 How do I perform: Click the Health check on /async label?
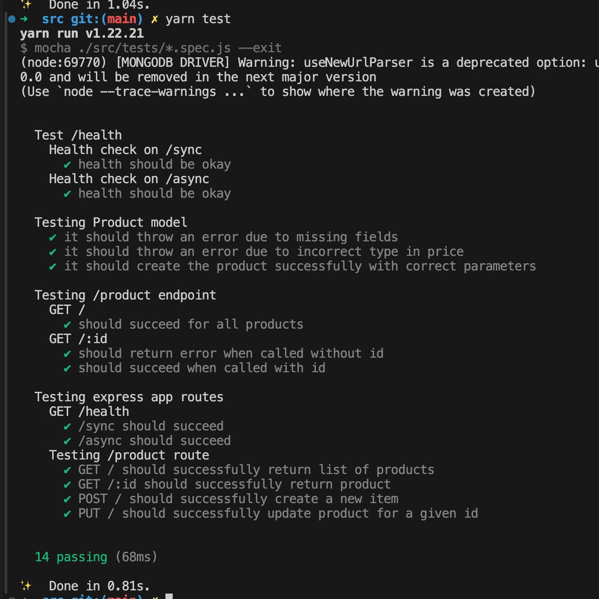pos(129,179)
